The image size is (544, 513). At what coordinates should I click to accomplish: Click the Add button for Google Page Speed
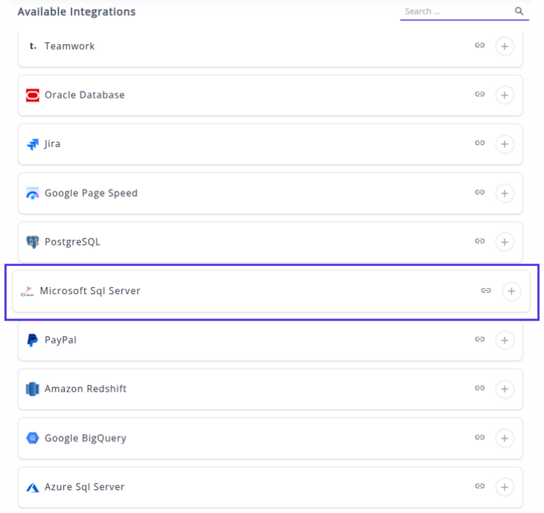(504, 193)
